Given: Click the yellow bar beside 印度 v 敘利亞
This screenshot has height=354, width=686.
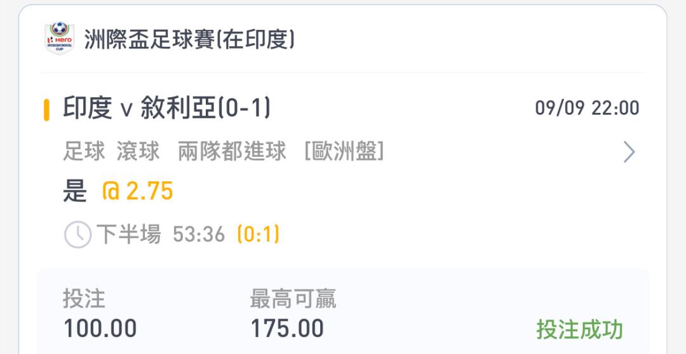Looking at the screenshot, I should [x=46, y=109].
